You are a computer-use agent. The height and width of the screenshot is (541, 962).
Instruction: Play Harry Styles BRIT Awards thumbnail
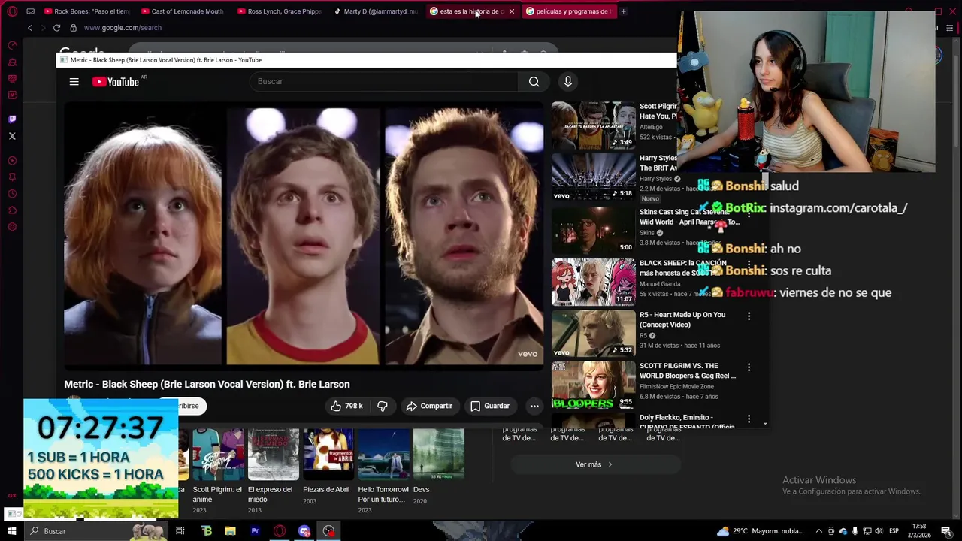[593, 177]
